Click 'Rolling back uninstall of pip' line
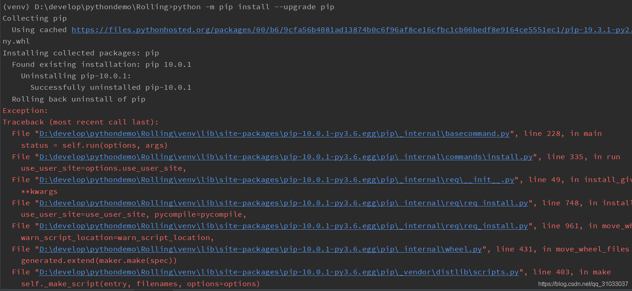This screenshot has width=632, height=291. 79,99
